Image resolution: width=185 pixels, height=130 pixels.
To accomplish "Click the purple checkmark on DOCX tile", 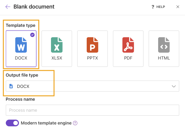I will (32, 35).
